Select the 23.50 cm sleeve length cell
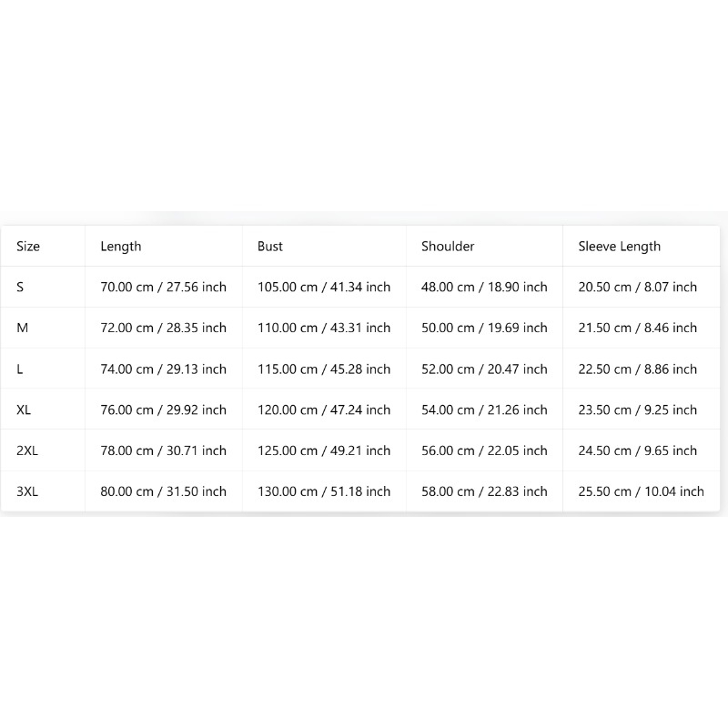Screen dimensions: 728x728 click(x=638, y=410)
